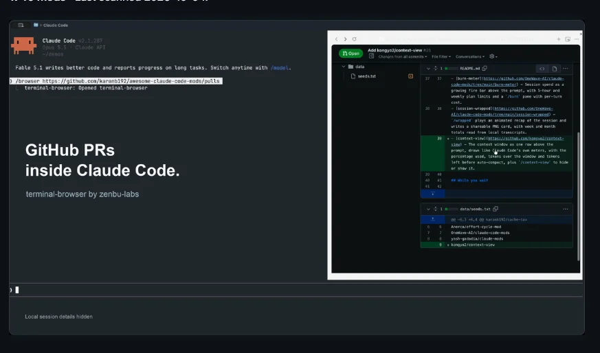
Task: Expand all lines in data/seeds.txt diff
Action: [x=435, y=209]
